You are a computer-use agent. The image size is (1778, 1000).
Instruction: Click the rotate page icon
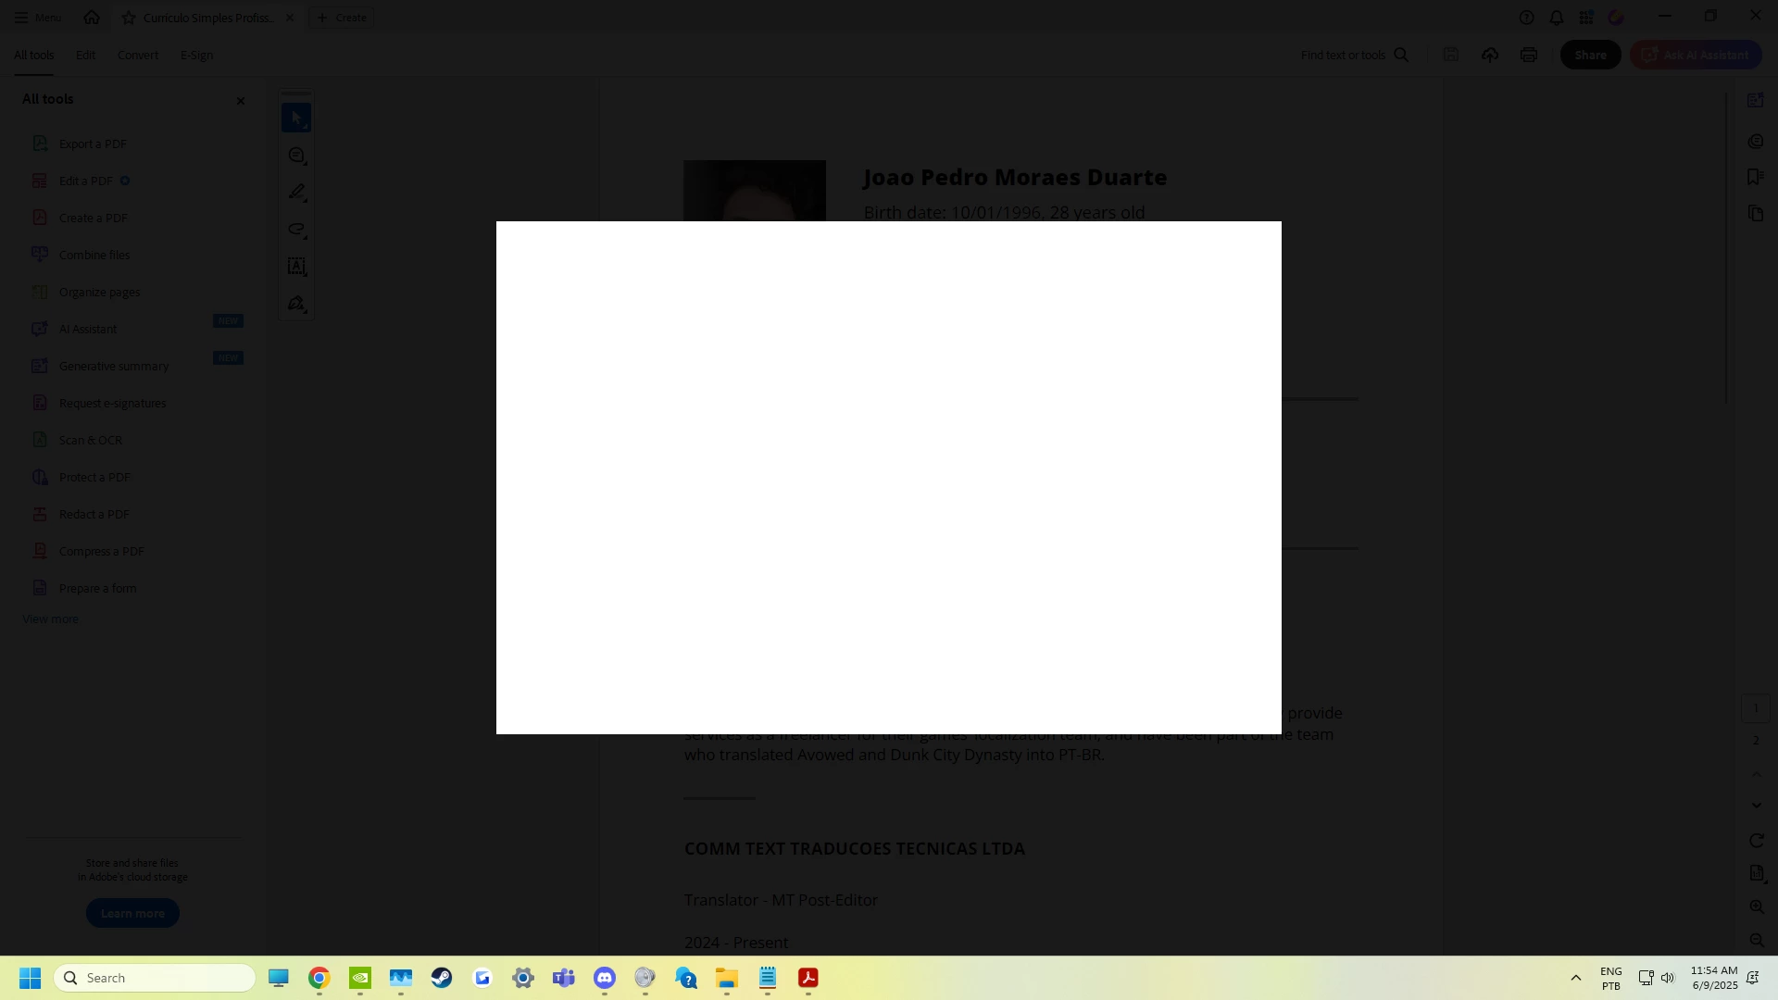coord(1757,841)
